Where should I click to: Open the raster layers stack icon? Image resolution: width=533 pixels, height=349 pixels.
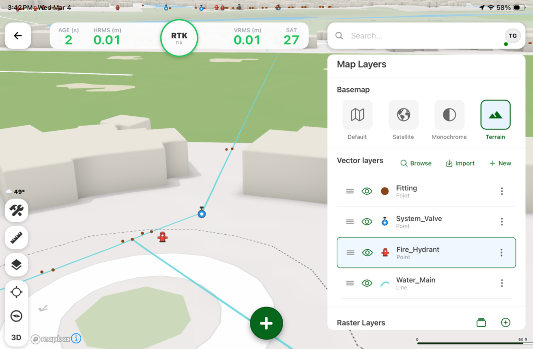click(x=481, y=323)
